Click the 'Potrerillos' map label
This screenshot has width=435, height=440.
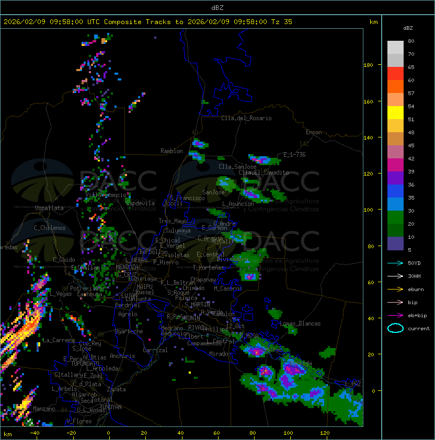pyautogui.click(x=87, y=288)
